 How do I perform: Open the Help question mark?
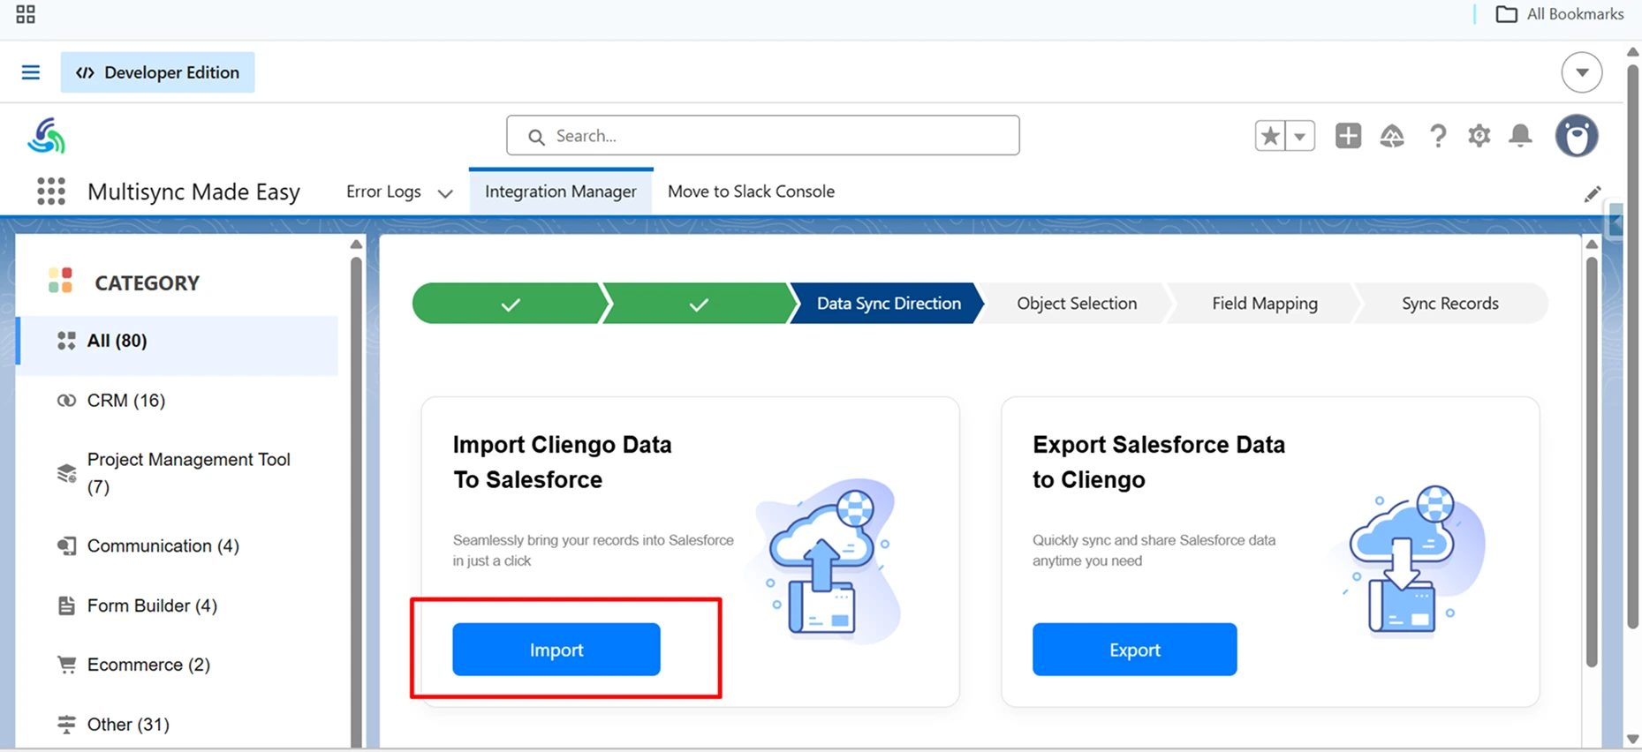tap(1438, 136)
